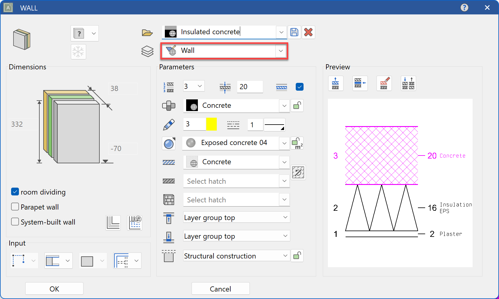Click the insert layer above icon in Preview
Image resolution: width=499 pixels, height=299 pixels.
[x=336, y=83]
